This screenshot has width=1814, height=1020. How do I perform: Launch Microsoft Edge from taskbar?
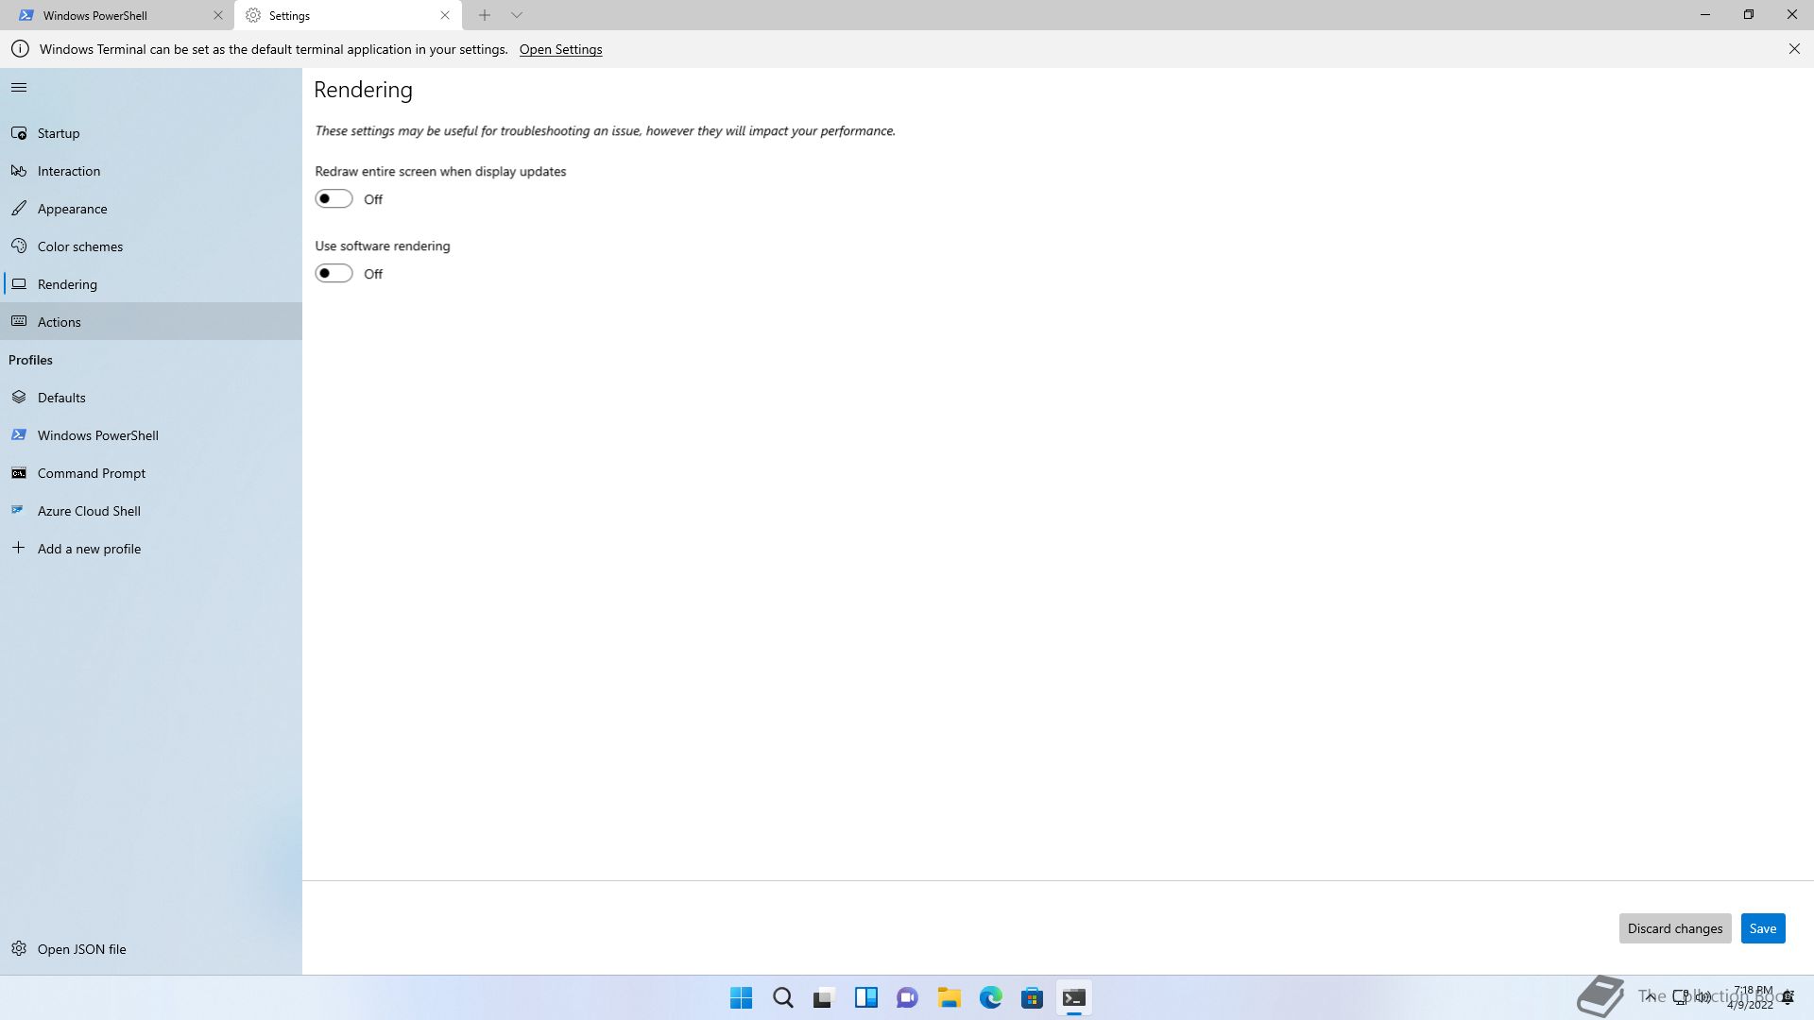tap(991, 997)
